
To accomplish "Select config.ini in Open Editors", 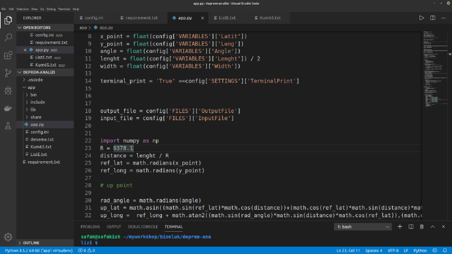I will point(45,35).
